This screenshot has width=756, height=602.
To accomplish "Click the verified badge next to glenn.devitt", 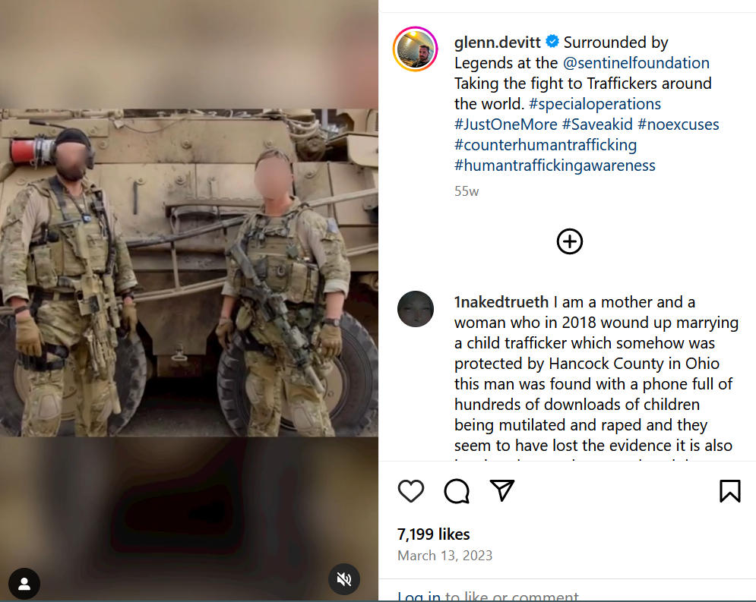I will 552,42.
